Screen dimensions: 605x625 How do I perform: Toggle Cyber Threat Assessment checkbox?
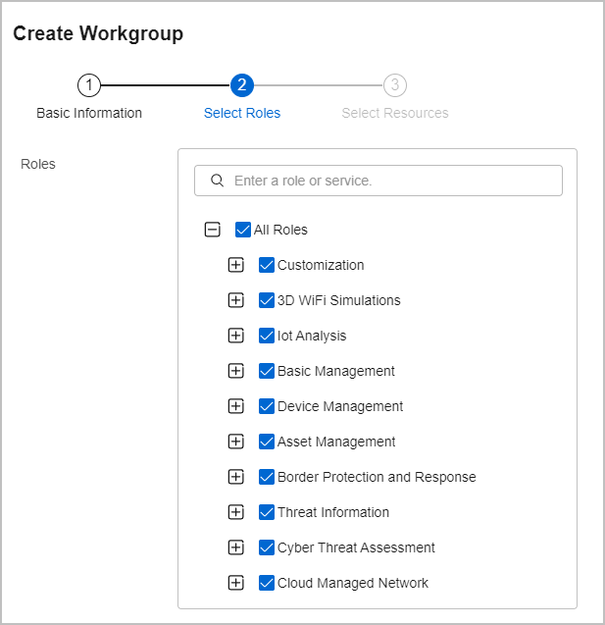point(267,547)
